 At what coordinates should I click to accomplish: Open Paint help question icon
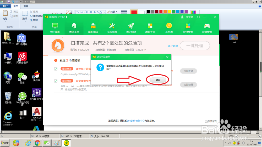click(260, 6)
